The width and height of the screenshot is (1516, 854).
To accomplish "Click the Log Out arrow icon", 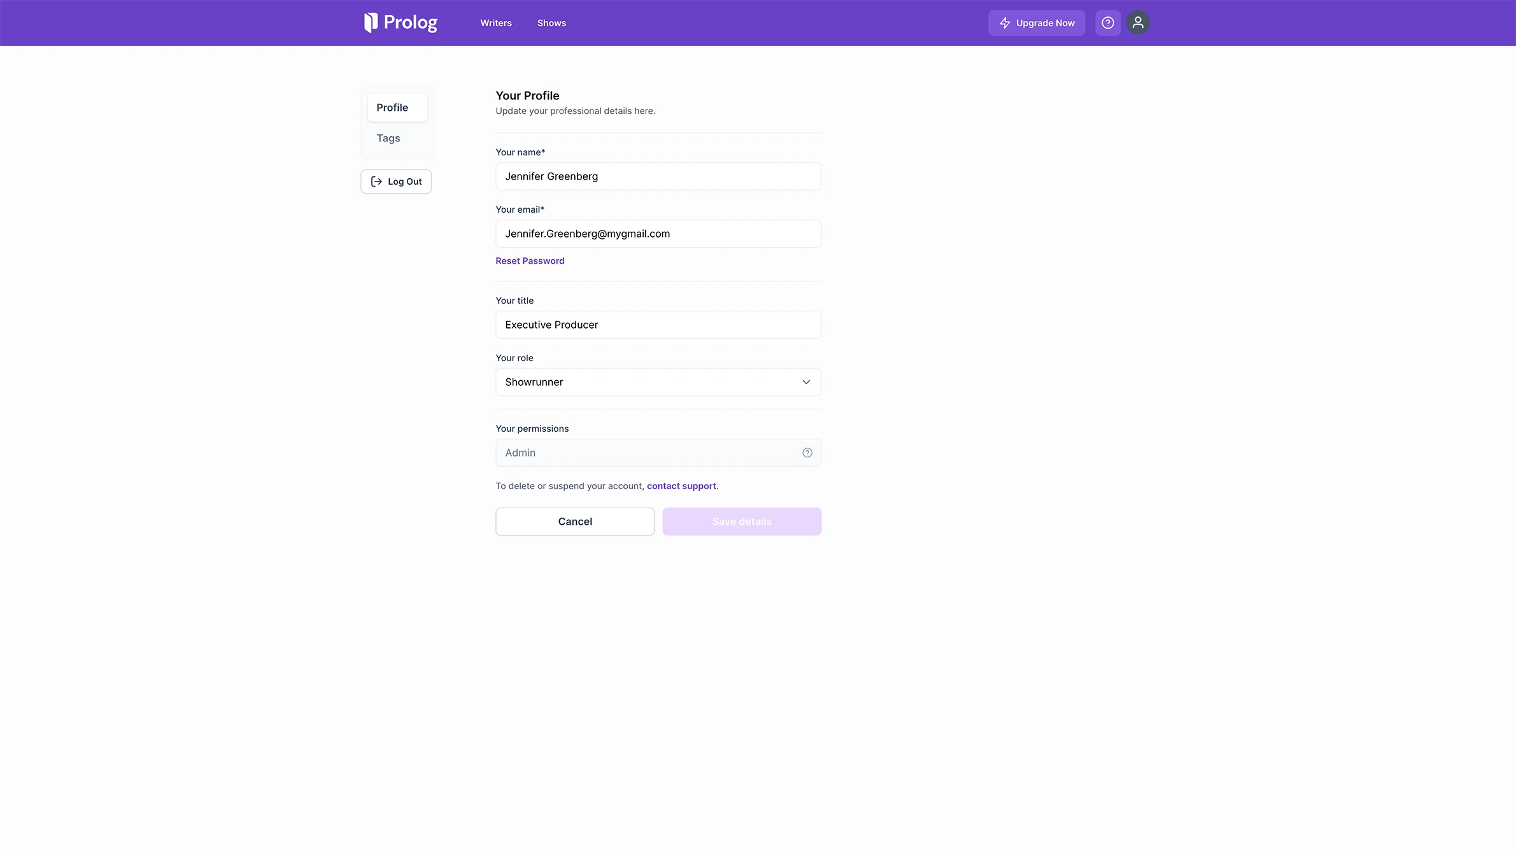I will (376, 181).
